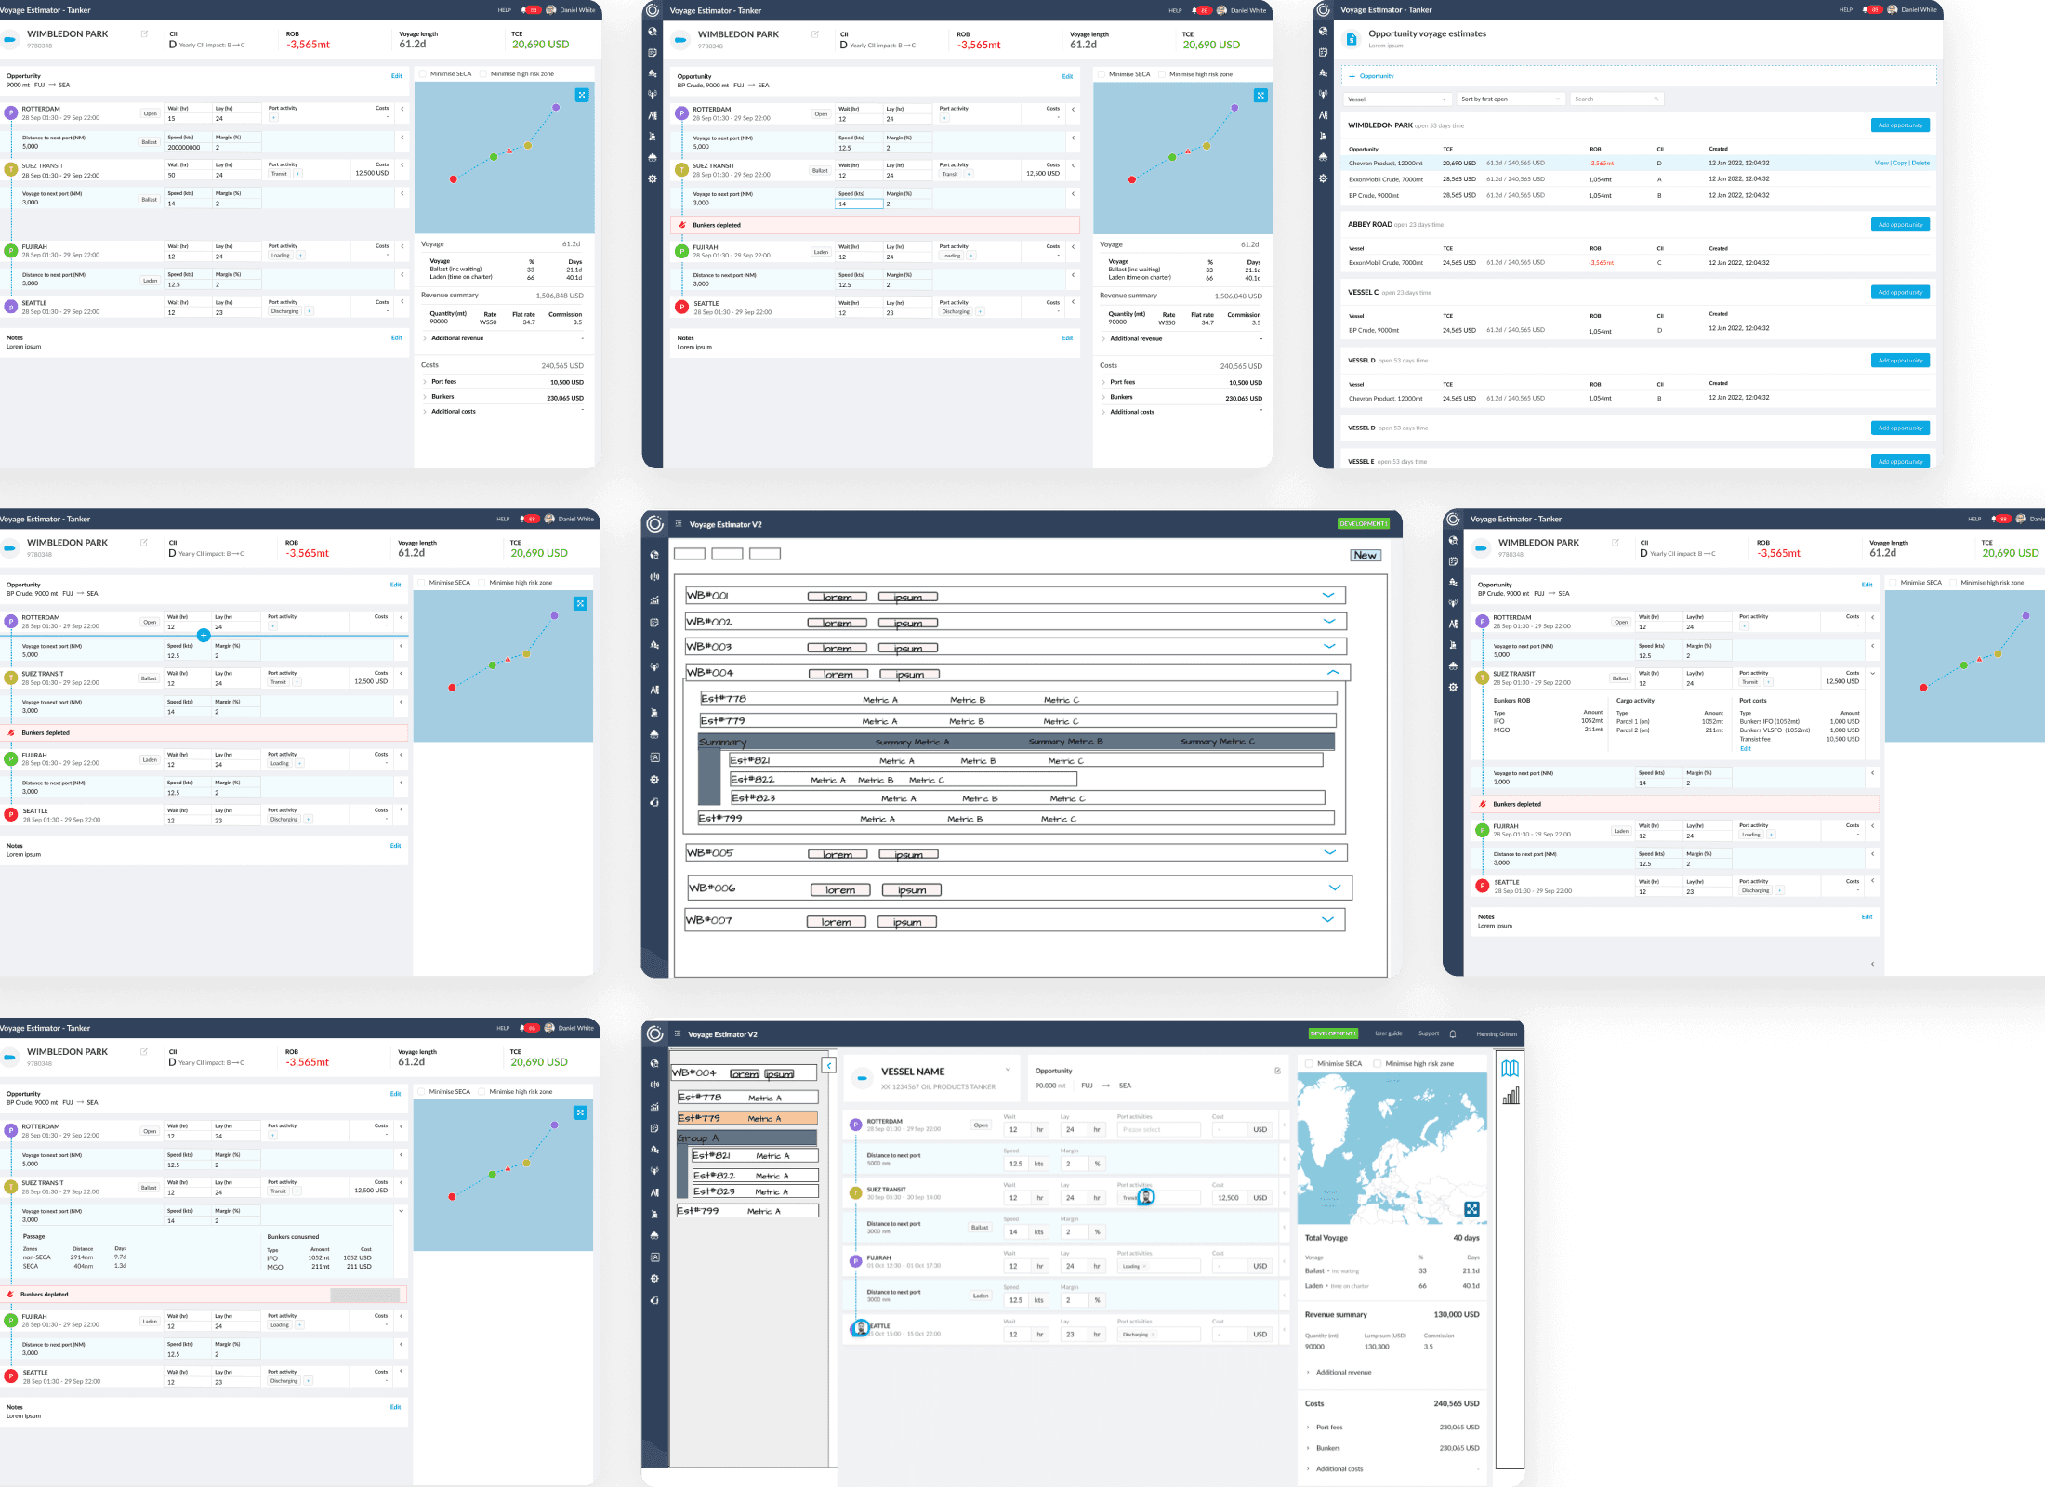Click Copy link on Chevron Product row

pos(1900,163)
